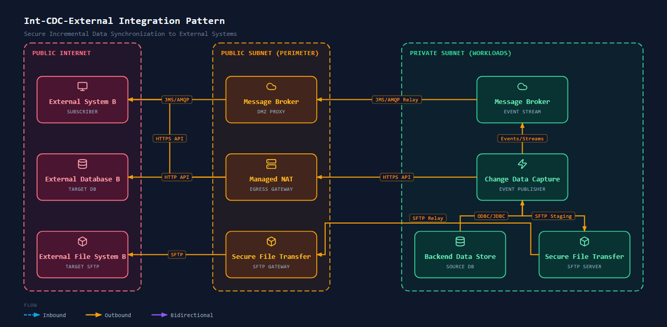Click the Inbound legend text
The width and height of the screenshot is (667, 327).
[54, 315]
